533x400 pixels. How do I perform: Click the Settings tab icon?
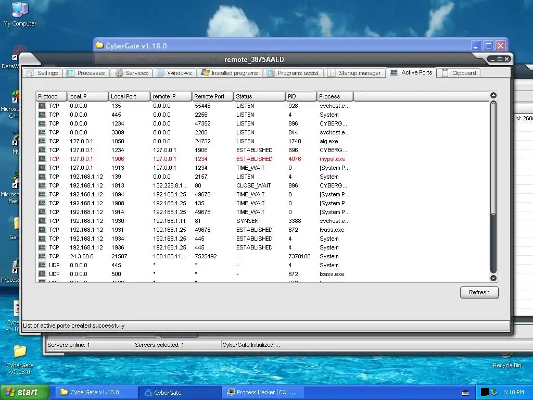coord(30,73)
